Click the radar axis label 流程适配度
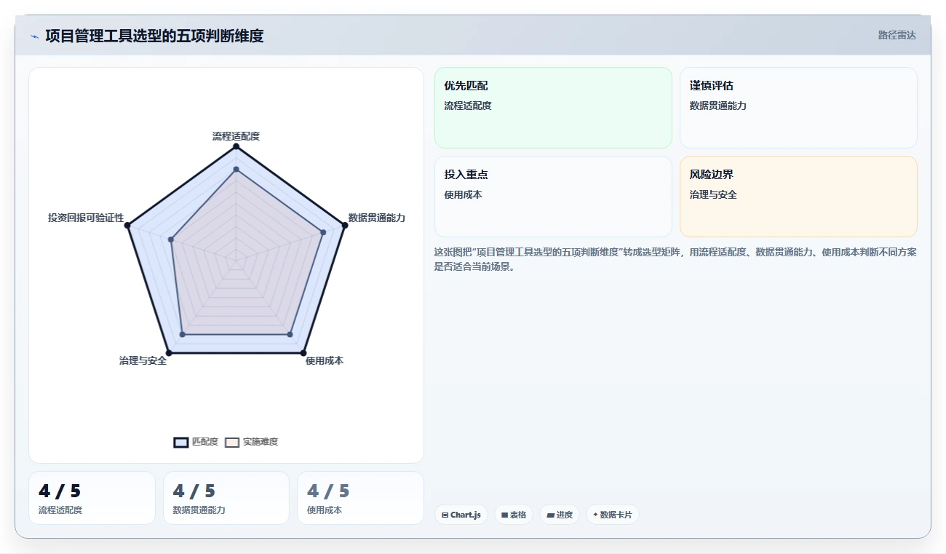This screenshot has height=554, width=946. click(236, 136)
